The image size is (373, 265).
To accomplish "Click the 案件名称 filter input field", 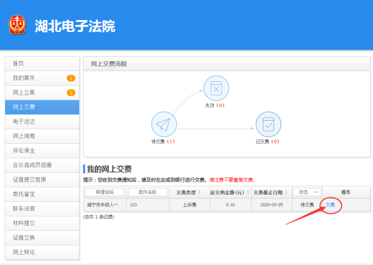I will pyautogui.click(x=147, y=192).
